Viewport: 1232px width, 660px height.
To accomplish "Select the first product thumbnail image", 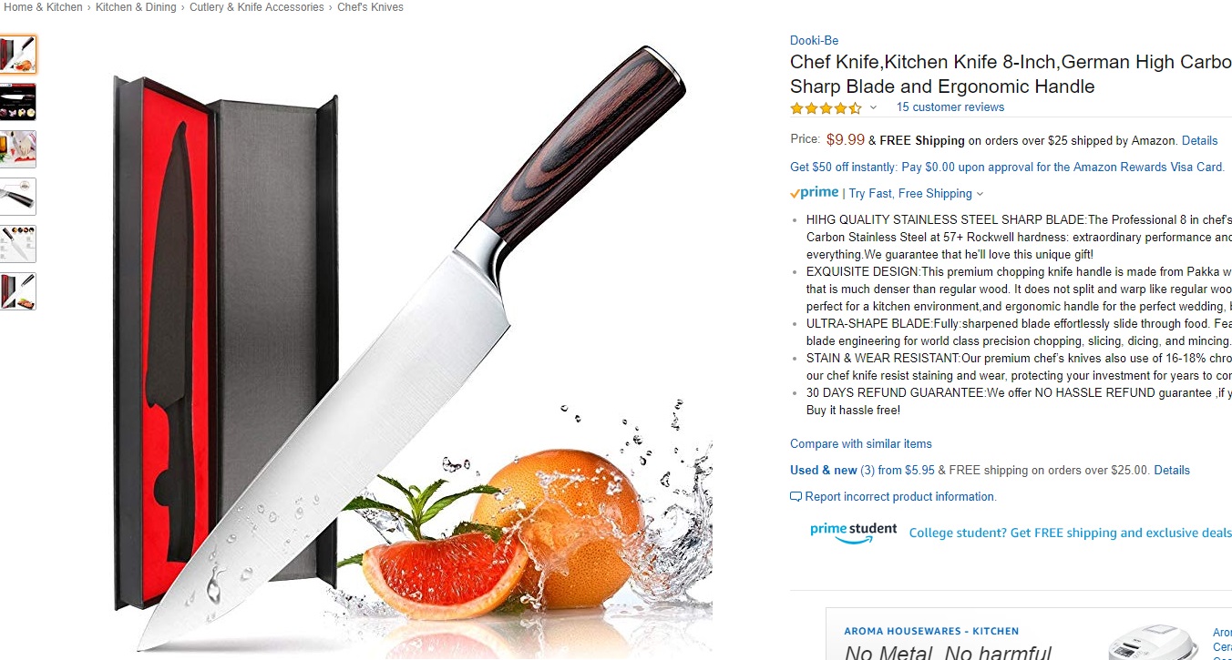I will (x=17, y=55).
